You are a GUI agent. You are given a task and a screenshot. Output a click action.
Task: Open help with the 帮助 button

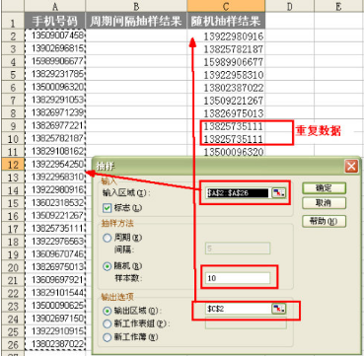click(324, 222)
